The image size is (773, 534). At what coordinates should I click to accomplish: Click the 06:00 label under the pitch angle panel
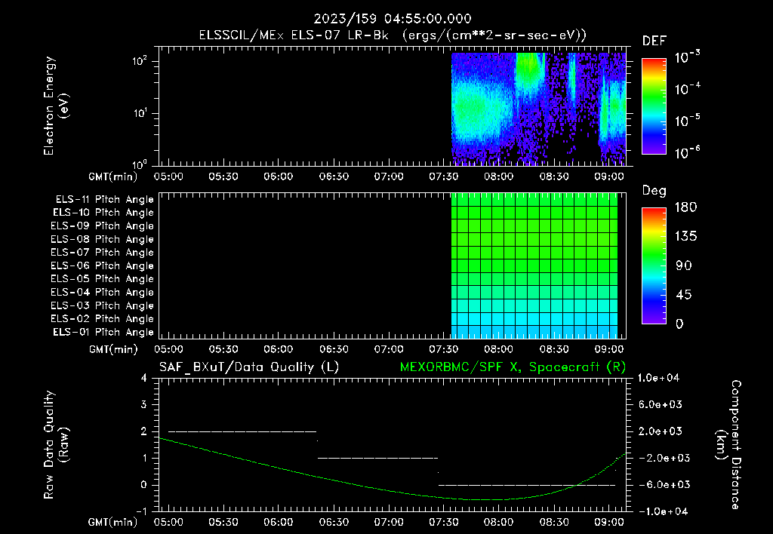click(278, 349)
